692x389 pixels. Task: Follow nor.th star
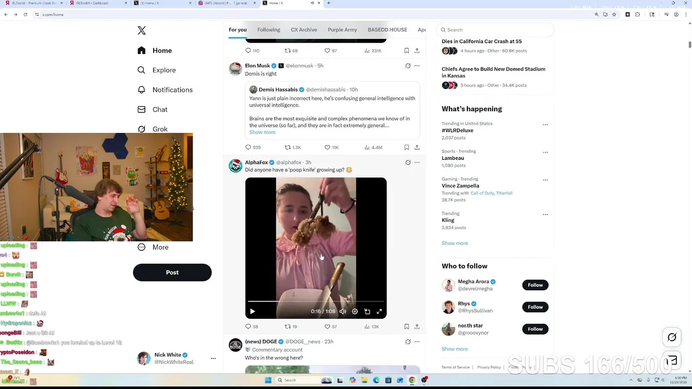(535, 329)
